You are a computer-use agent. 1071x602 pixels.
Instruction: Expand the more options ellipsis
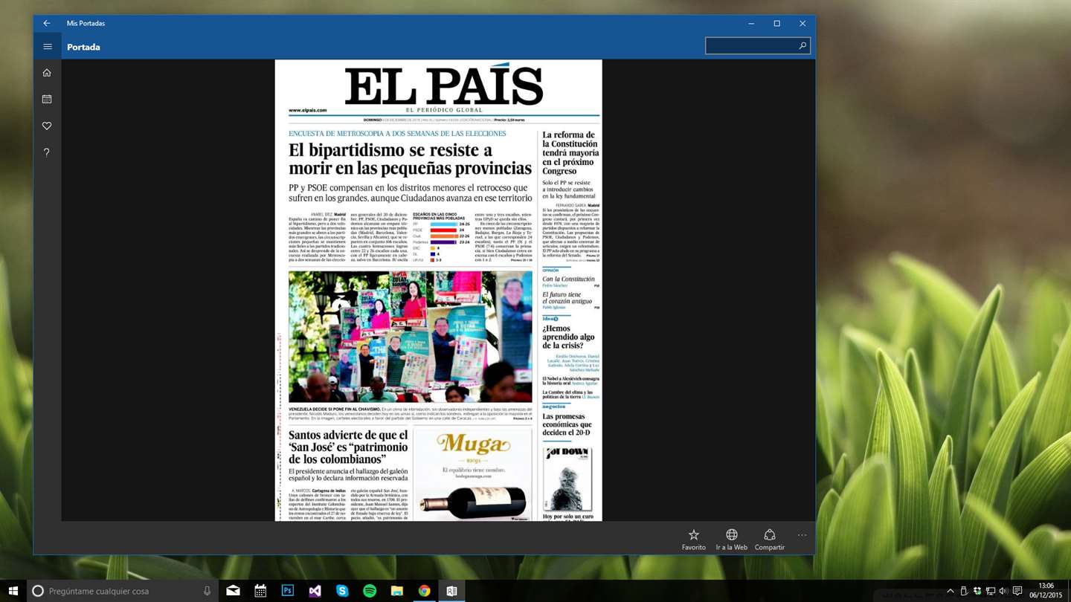(802, 535)
